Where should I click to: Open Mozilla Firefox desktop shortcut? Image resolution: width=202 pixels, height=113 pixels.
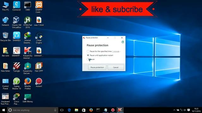(27, 84)
